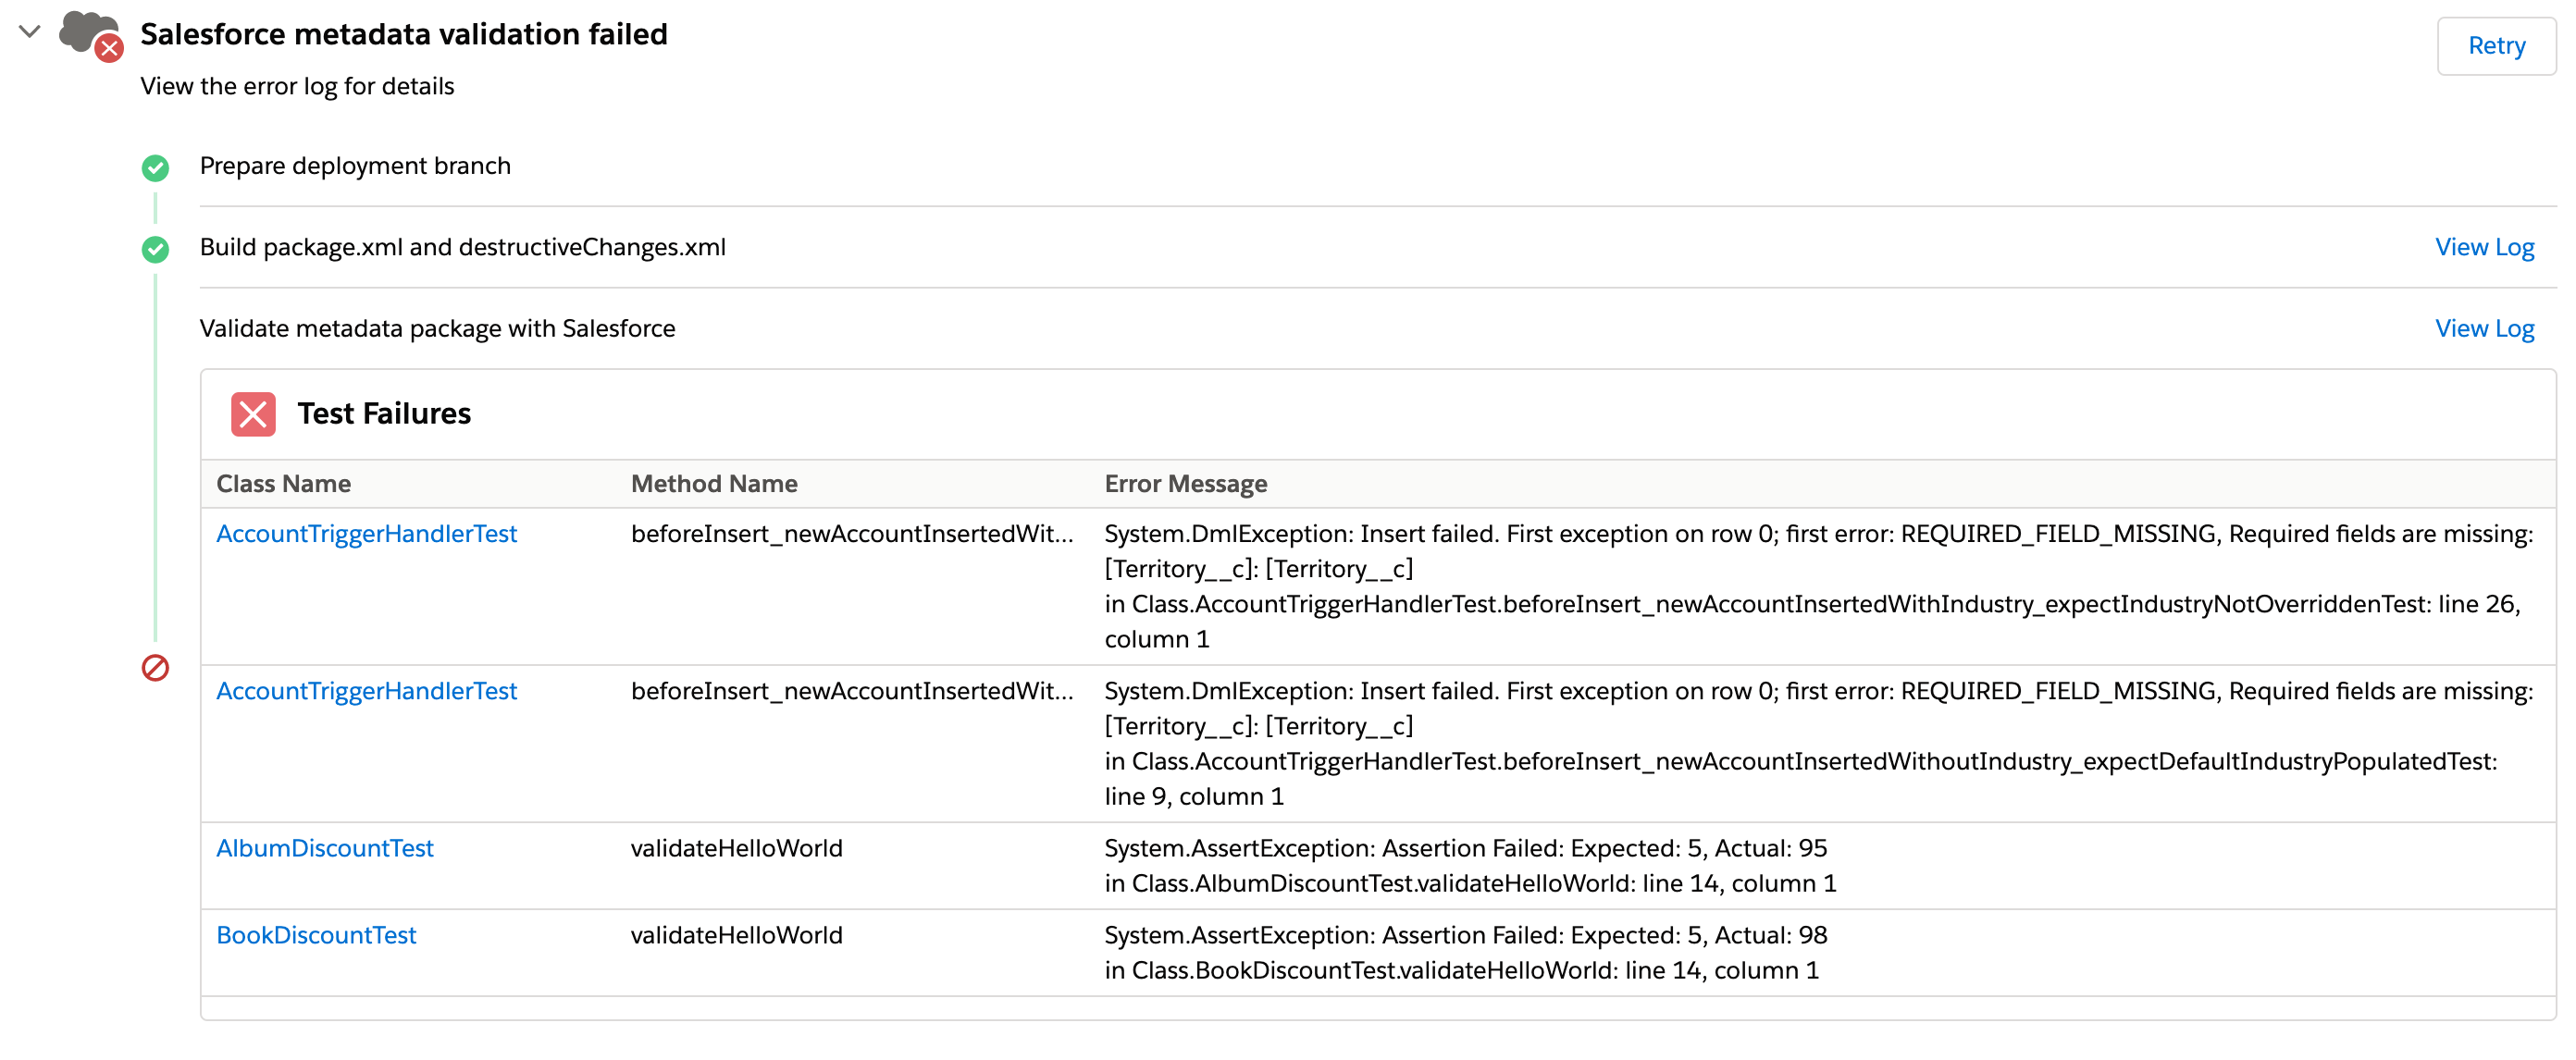Click the 'Expected: 5, Actual: 98' error message
This screenshot has width=2576, height=1060.
click(x=1466, y=935)
